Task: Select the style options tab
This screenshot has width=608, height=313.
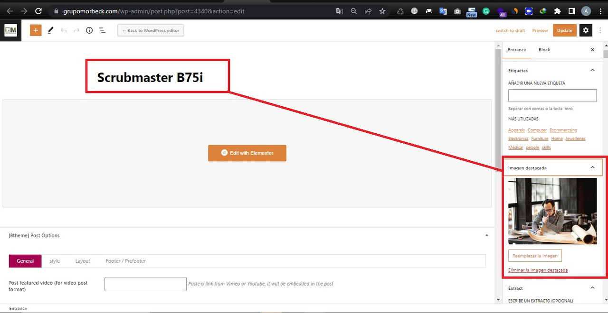Action: pos(55,261)
